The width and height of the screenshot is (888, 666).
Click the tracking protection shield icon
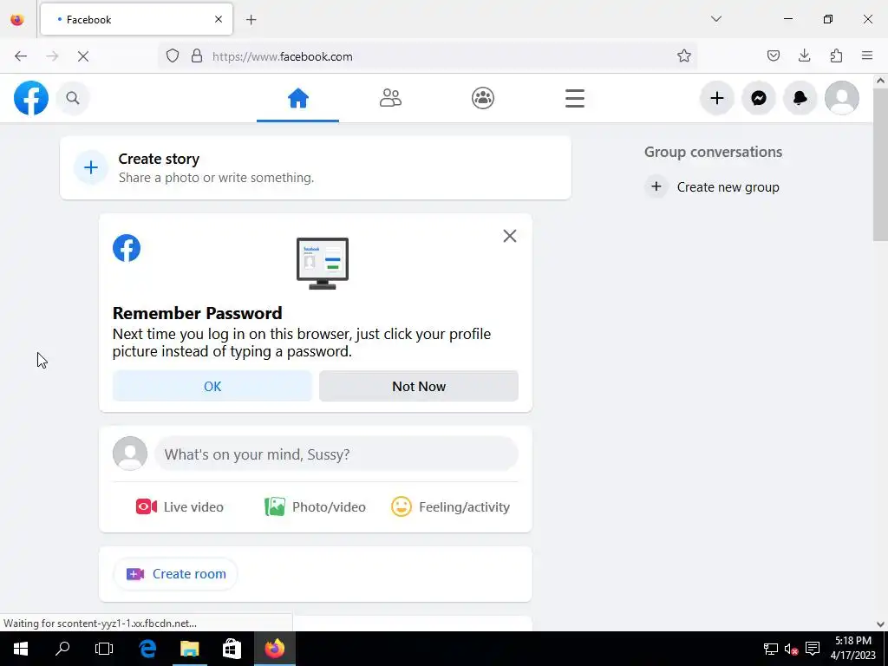173,56
